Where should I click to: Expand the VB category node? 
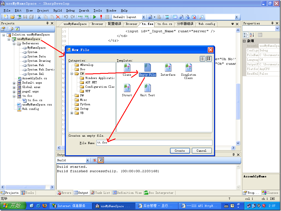(x=72, y=113)
